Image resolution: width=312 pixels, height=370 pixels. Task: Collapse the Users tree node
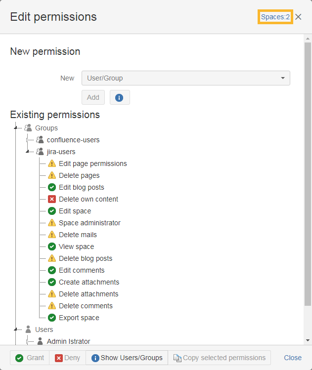point(16,329)
